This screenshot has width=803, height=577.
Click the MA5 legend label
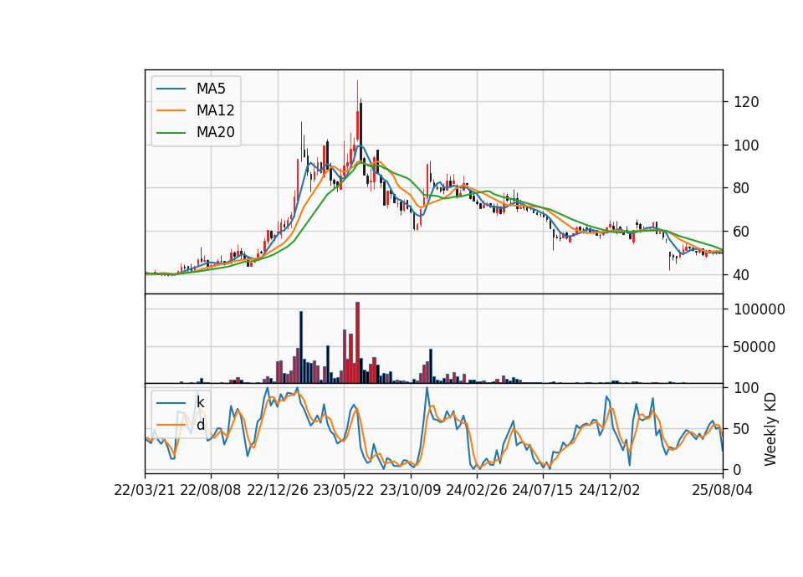click(x=211, y=89)
